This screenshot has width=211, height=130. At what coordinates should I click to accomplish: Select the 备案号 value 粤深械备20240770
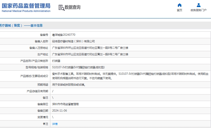point(64,35)
